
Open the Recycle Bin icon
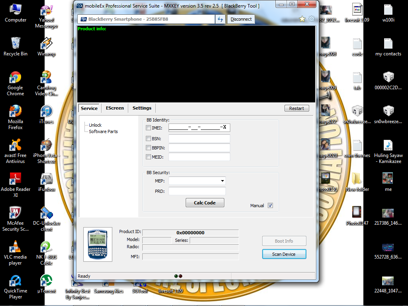click(15, 47)
